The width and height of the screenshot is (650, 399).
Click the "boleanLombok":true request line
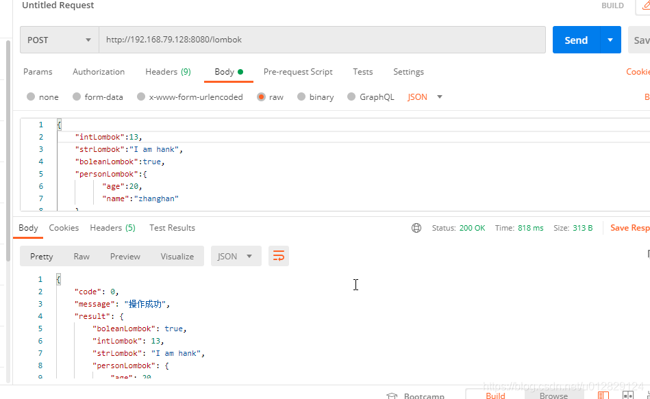120,162
